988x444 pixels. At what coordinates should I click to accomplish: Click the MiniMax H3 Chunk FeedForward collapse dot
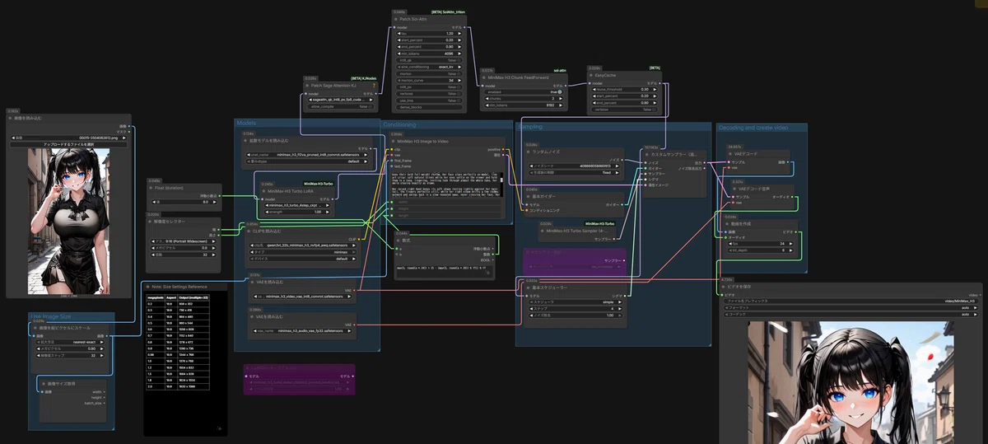point(485,77)
